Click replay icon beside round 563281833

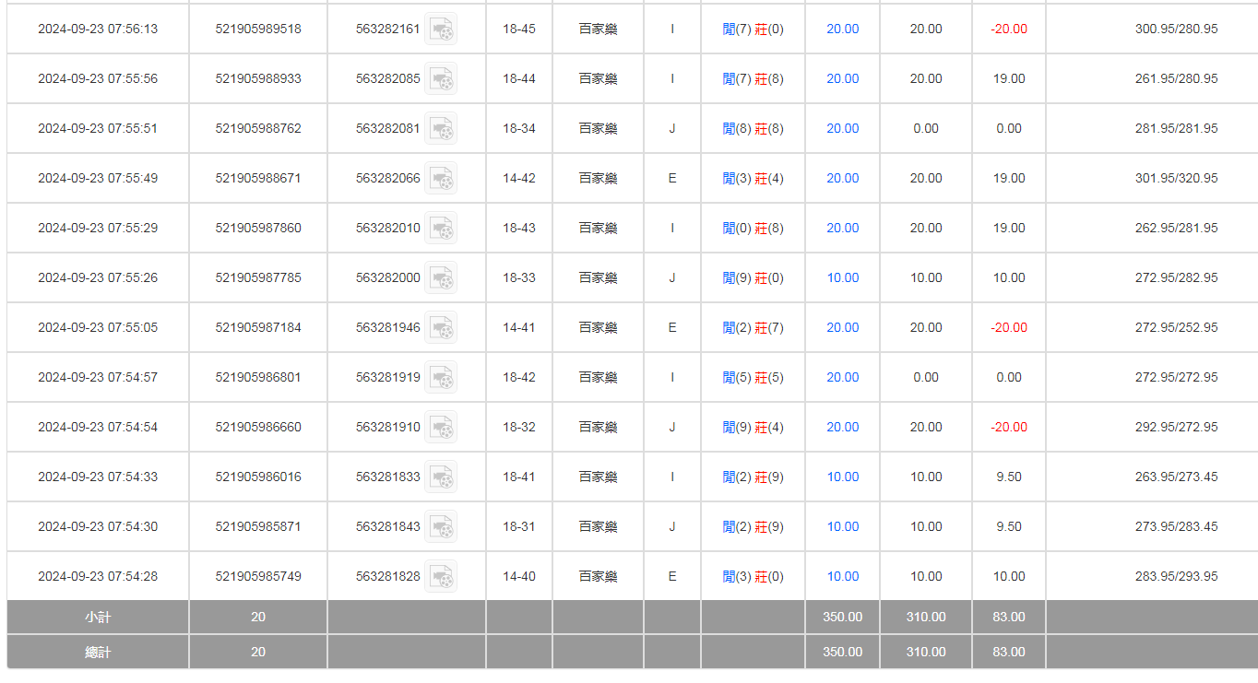tap(441, 477)
